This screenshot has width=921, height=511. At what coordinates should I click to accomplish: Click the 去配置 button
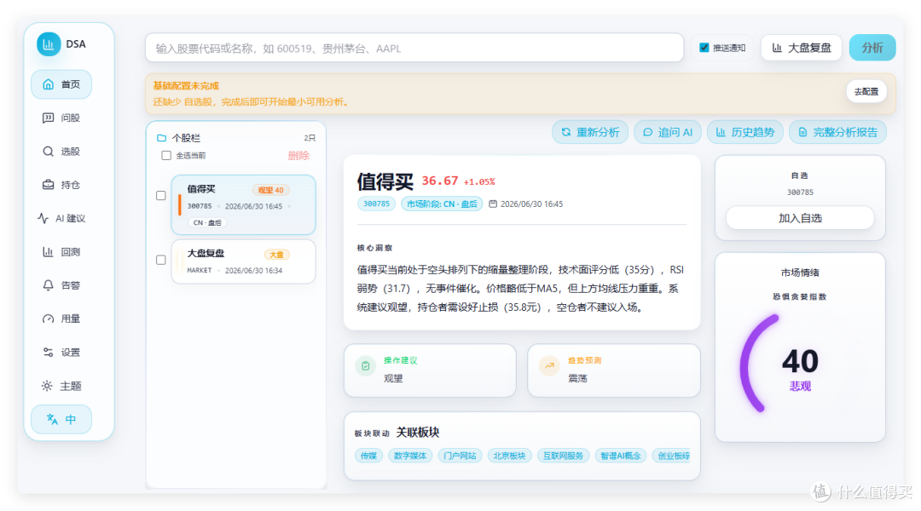point(866,91)
